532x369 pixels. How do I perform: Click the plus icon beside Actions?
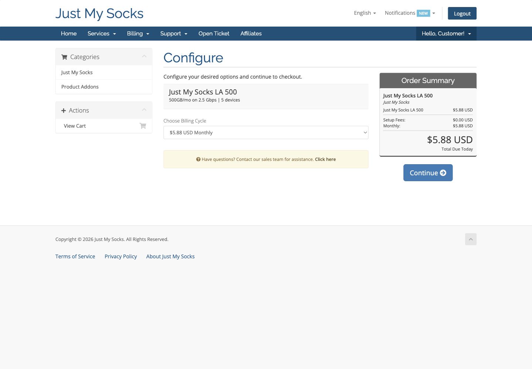pos(64,110)
